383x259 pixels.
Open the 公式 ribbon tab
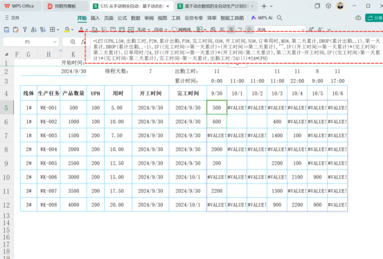pos(122,18)
